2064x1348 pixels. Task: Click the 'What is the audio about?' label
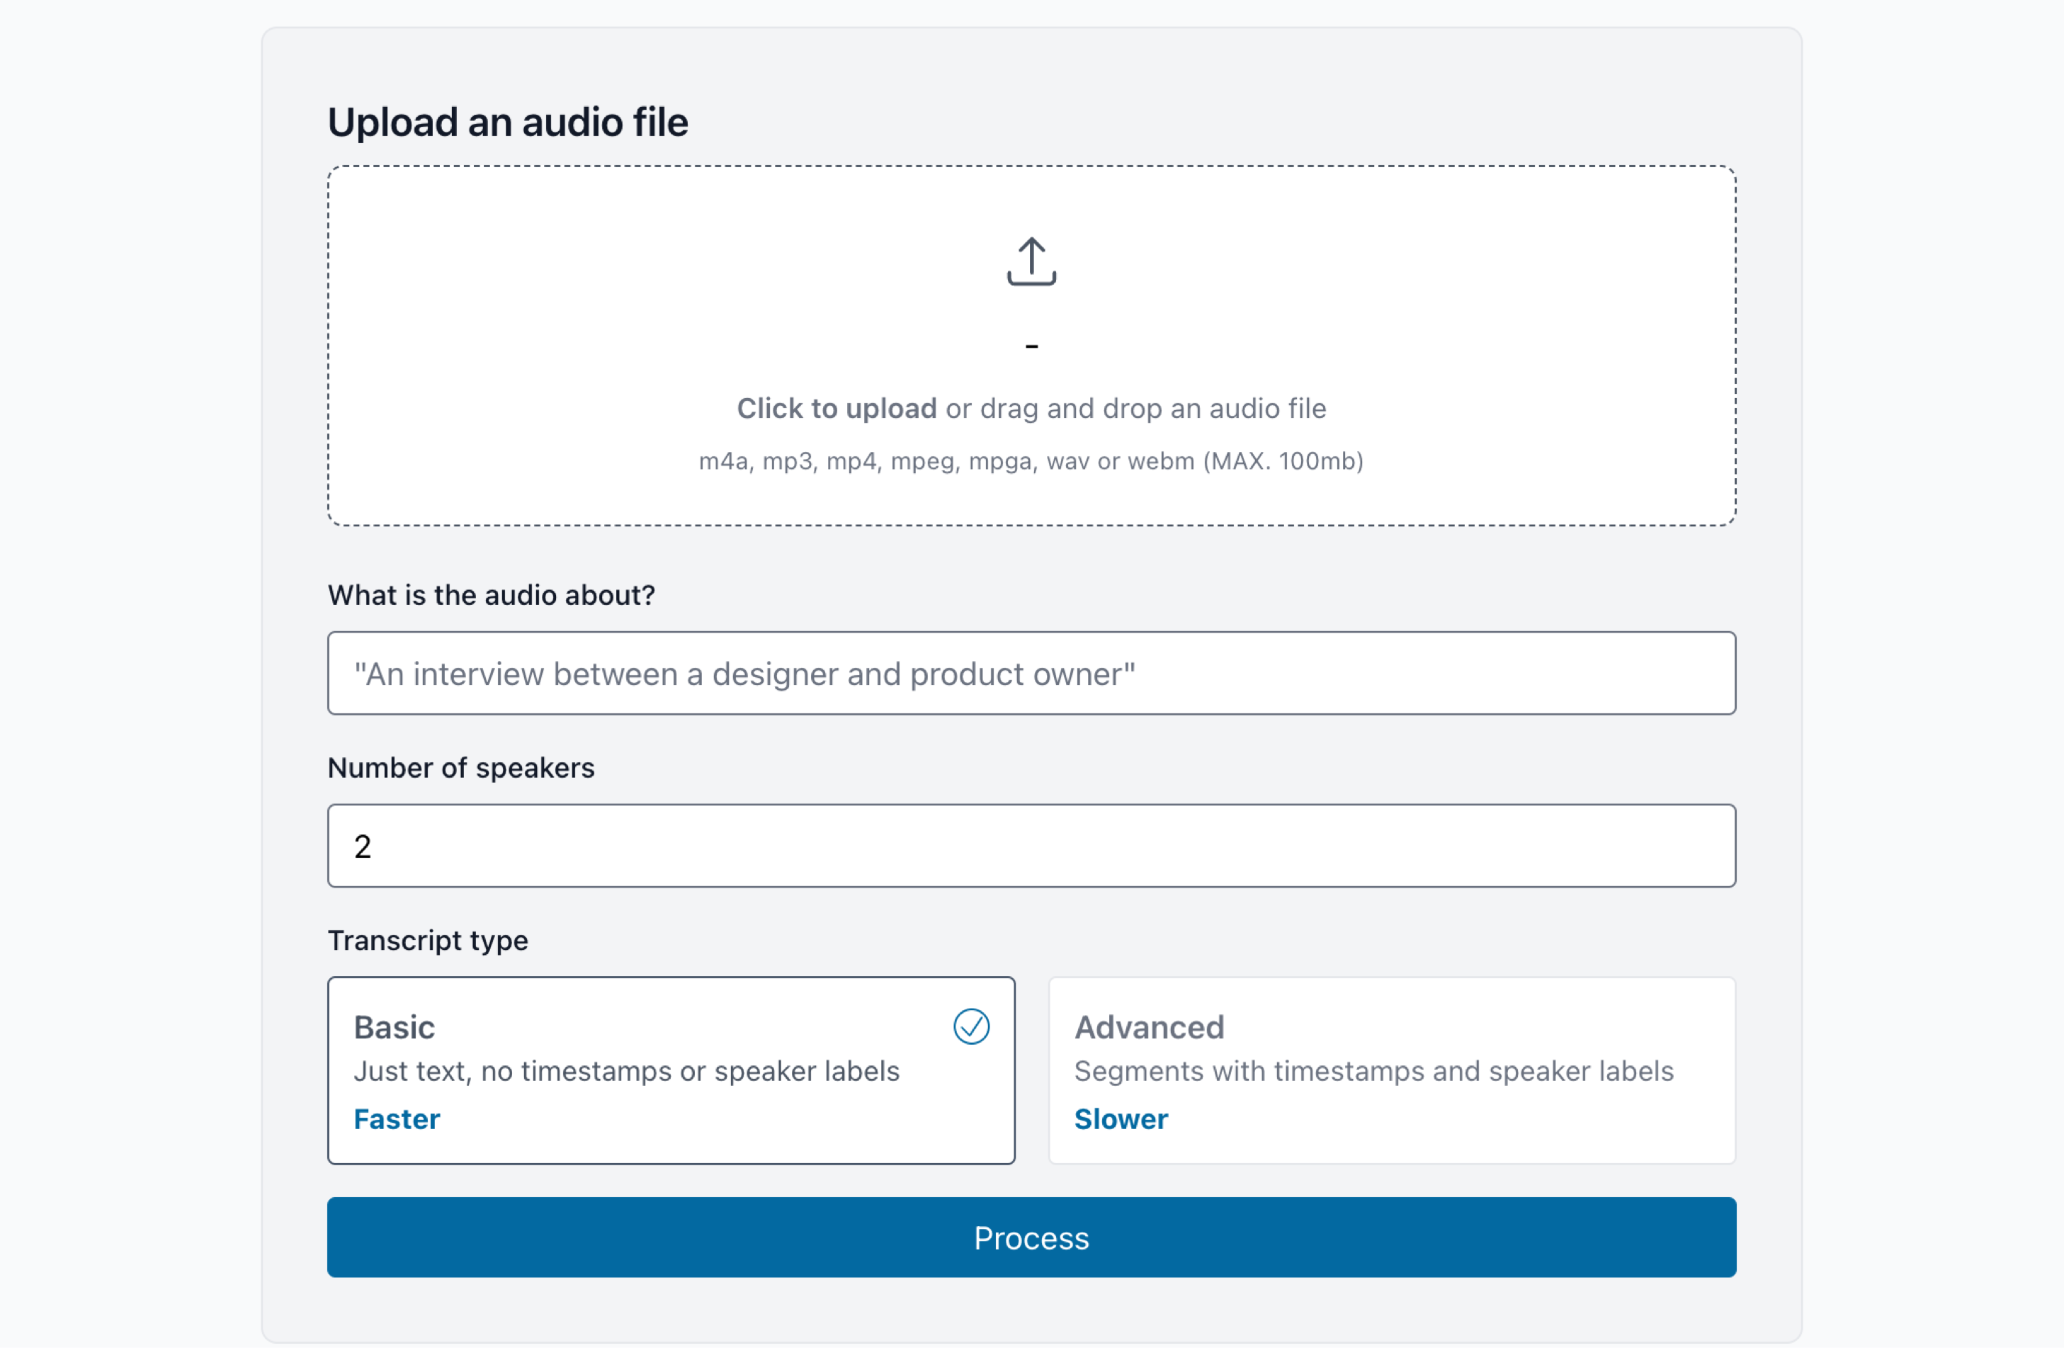coord(491,595)
